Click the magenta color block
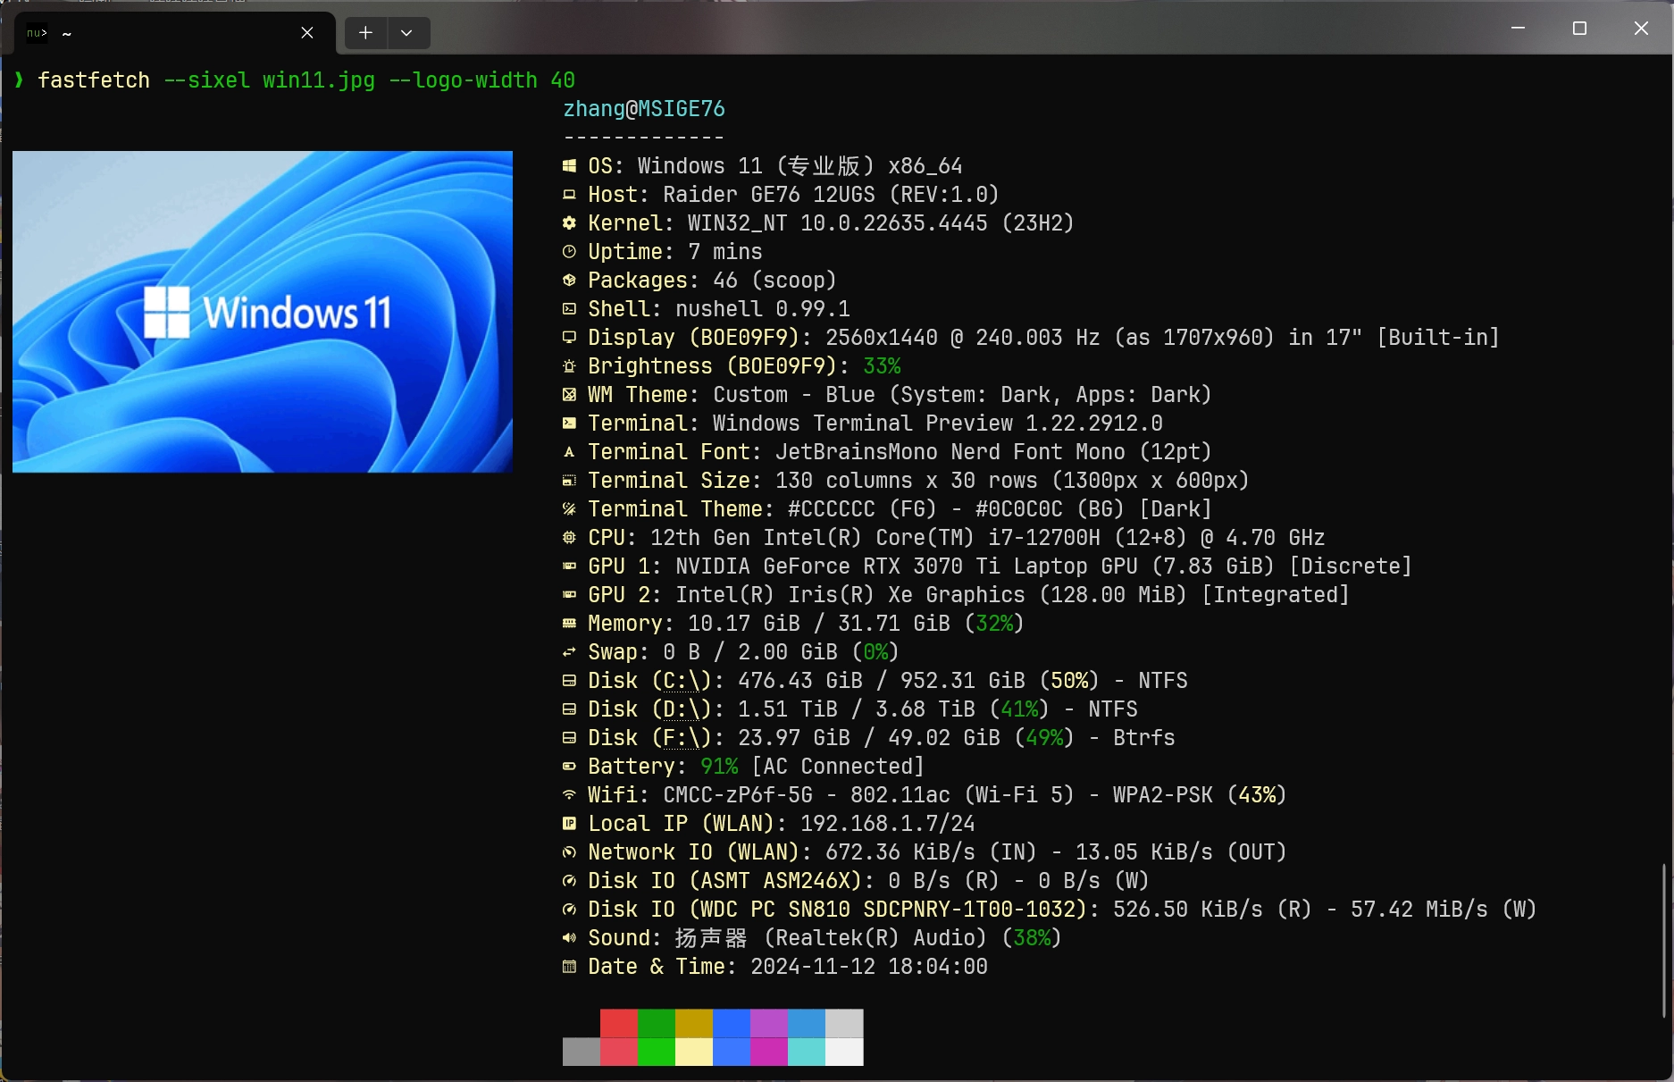This screenshot has width=1674, height=1082. click(769, 1052)
